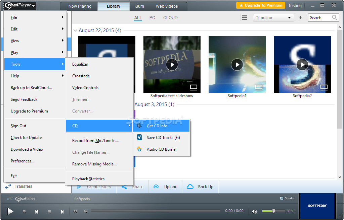Click the rewind button
This screenshot has width=344, height=220.
tap(75, 211)
